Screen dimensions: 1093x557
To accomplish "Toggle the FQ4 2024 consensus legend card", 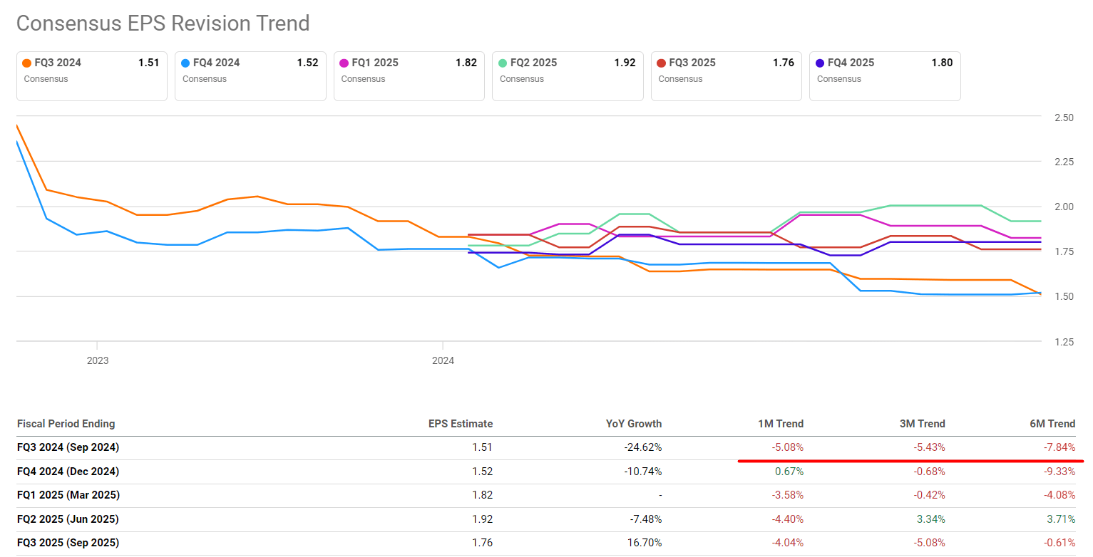I will tap(250, 76).
